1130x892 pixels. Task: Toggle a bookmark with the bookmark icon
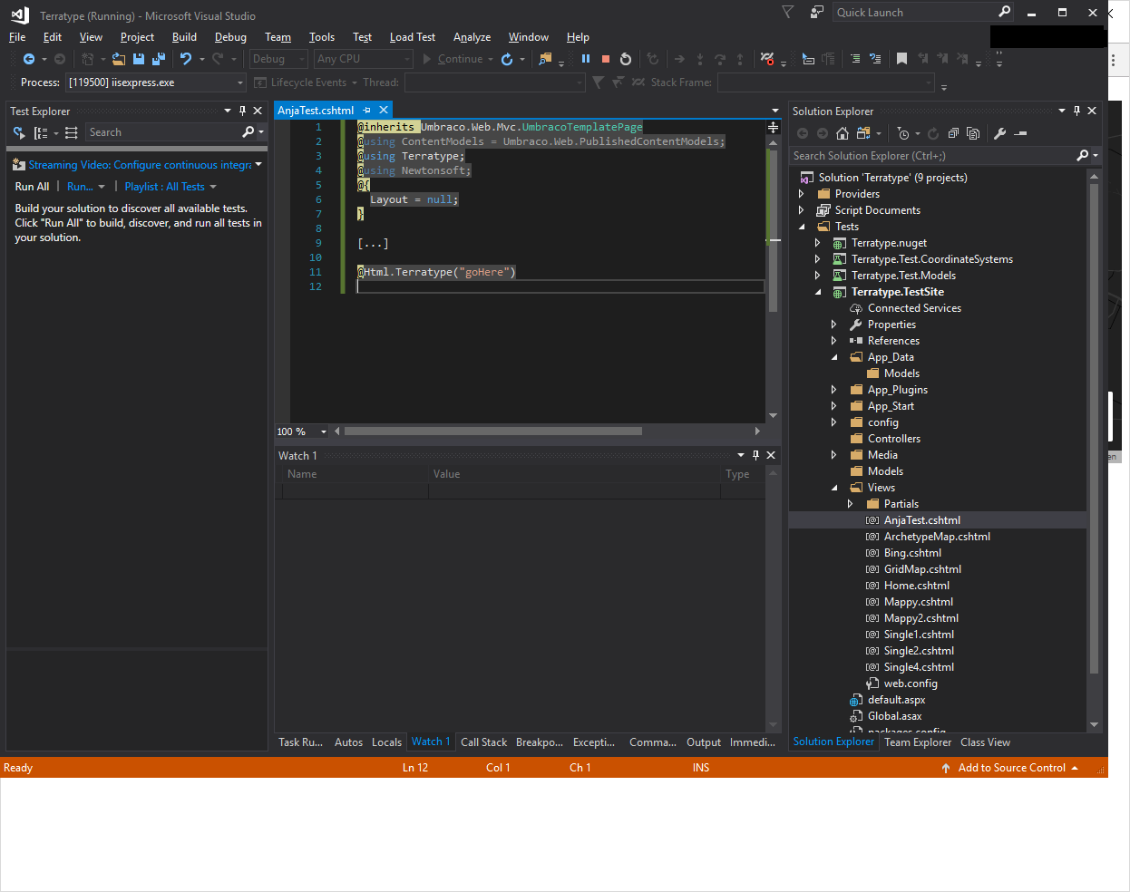pos(901,59)
